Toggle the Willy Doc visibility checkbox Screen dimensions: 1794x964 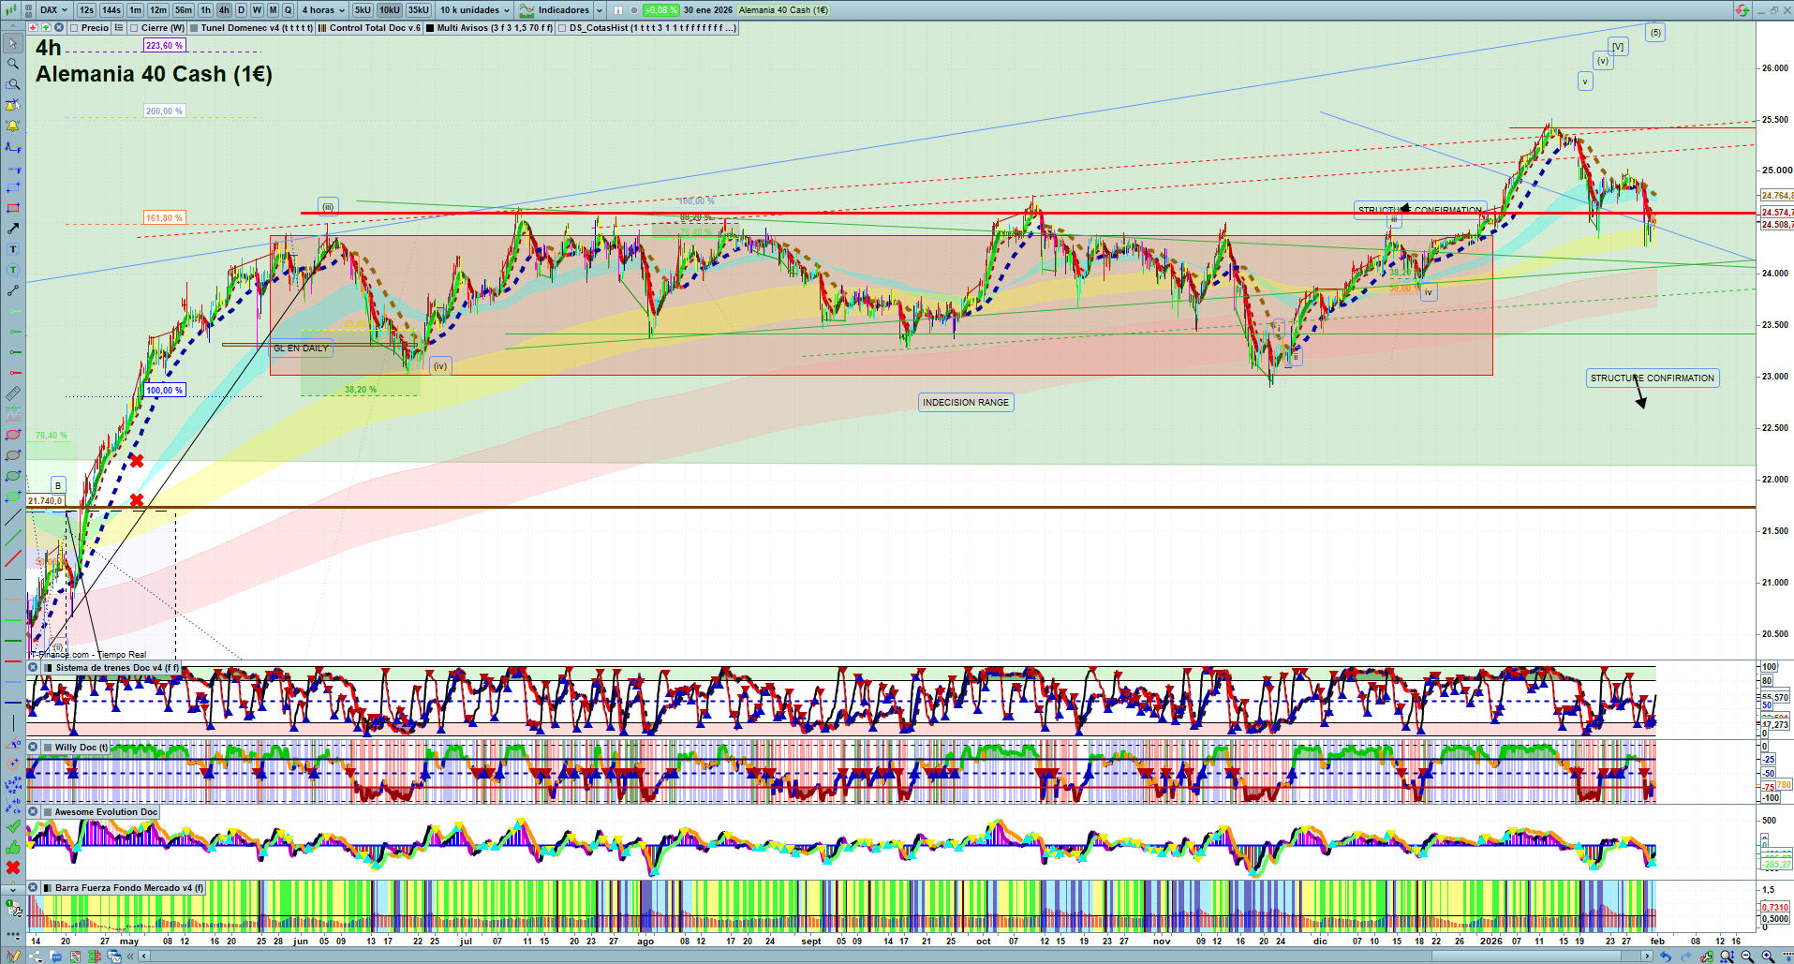[x=48, y=748]
